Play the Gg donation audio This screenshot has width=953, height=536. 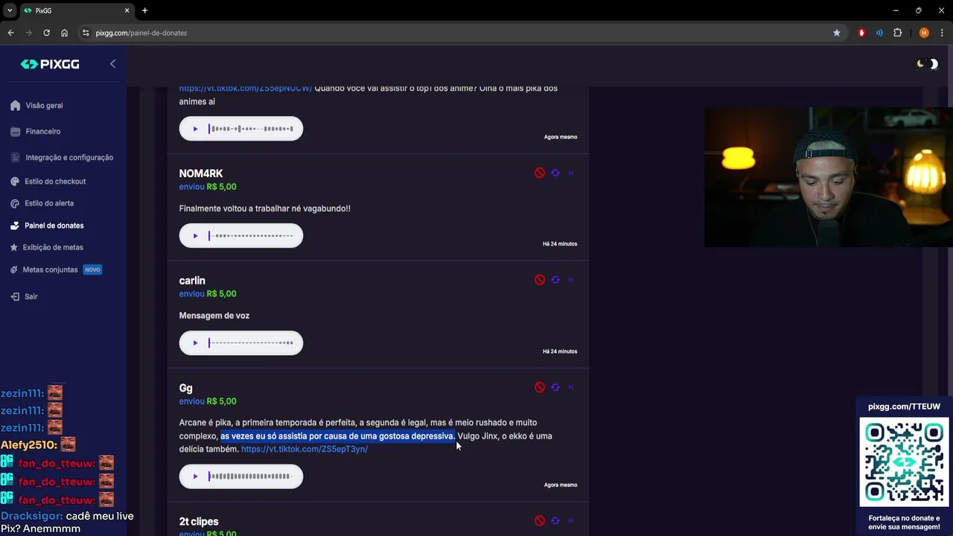195,476
